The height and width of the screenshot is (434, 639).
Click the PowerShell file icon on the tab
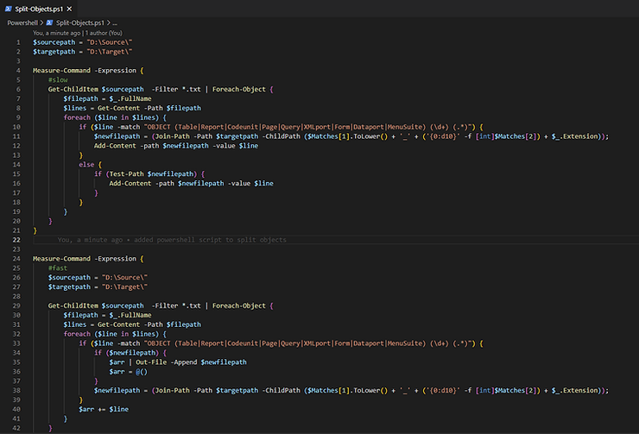[8, 8]
